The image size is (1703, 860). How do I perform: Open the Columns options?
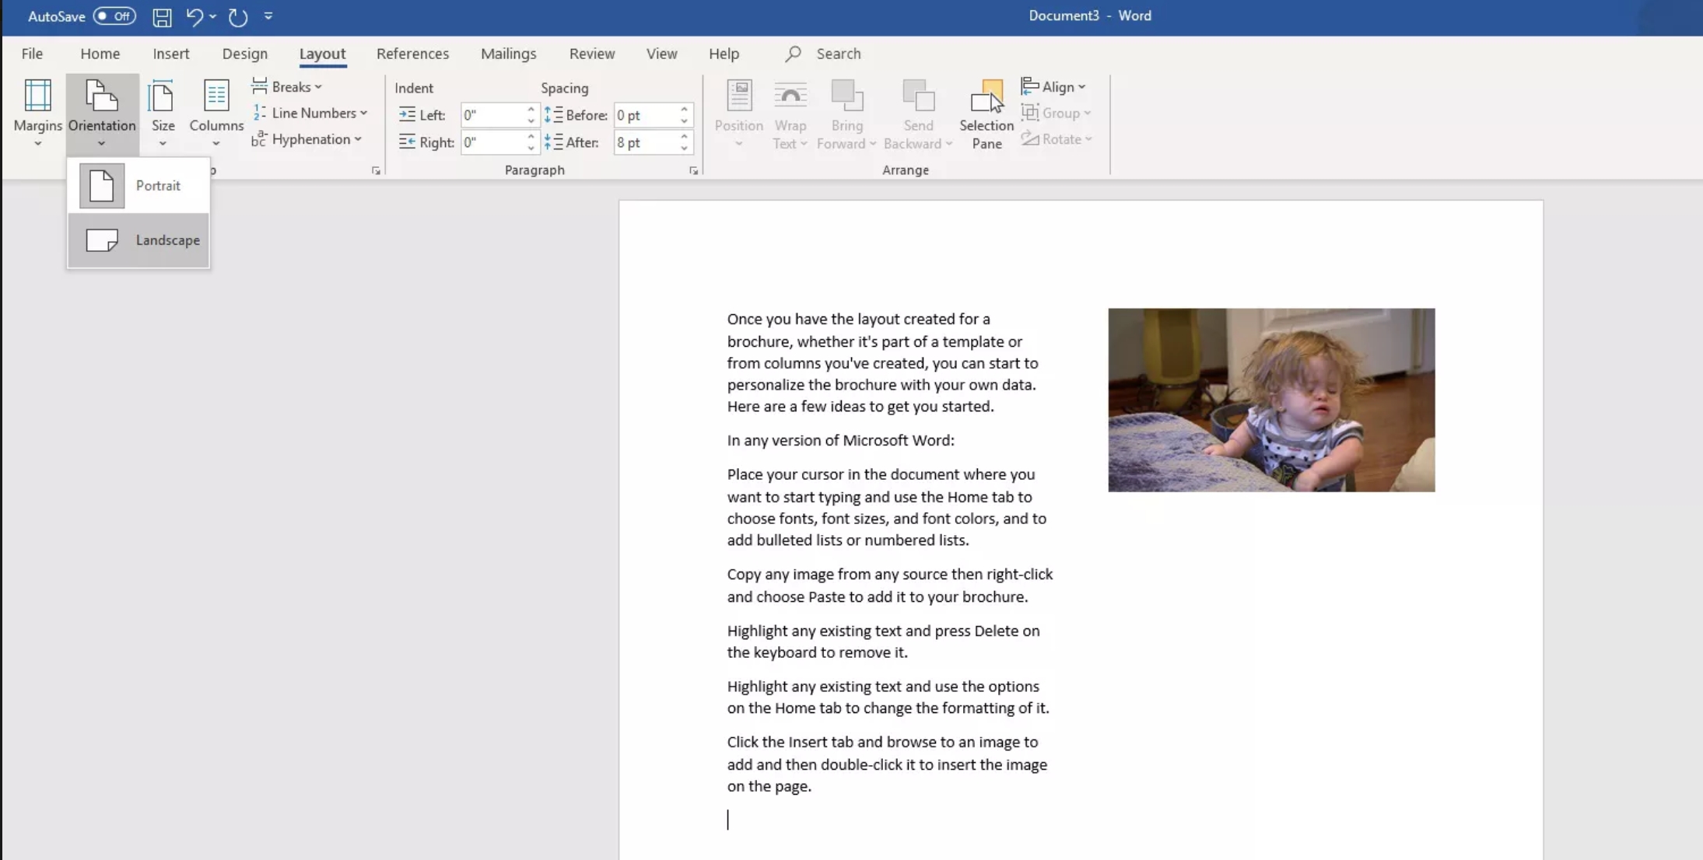point(216,114)
